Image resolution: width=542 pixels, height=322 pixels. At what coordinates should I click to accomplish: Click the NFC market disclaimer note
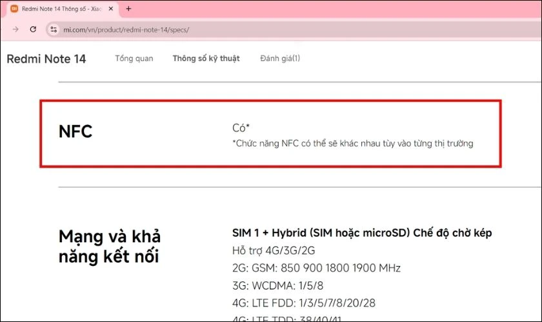click(x=353, y=144)
